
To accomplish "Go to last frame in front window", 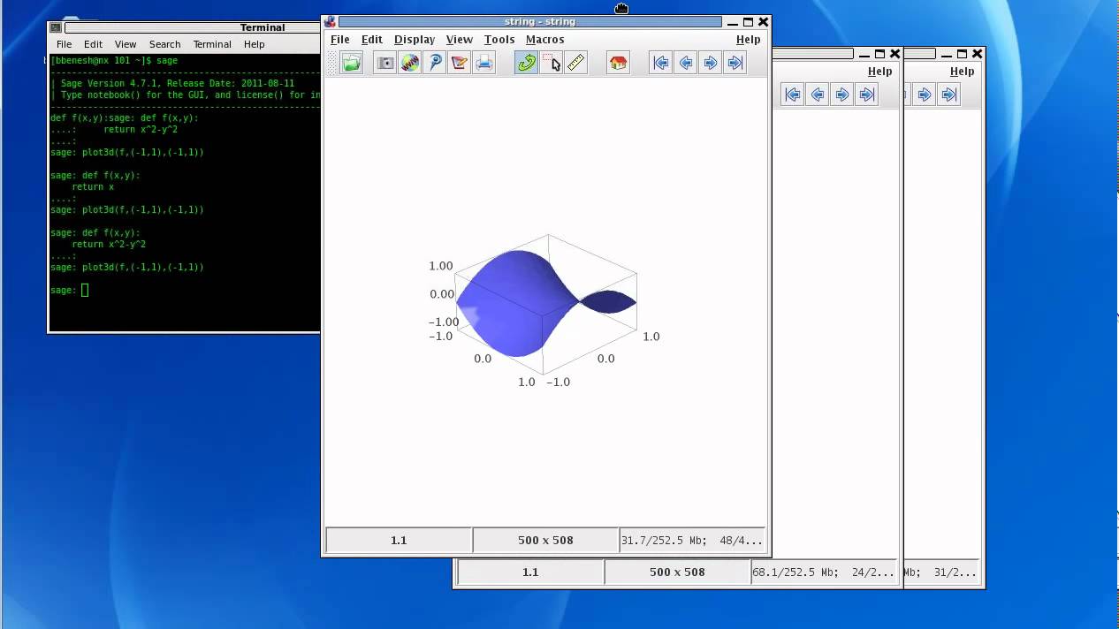I will click(735, 63).
